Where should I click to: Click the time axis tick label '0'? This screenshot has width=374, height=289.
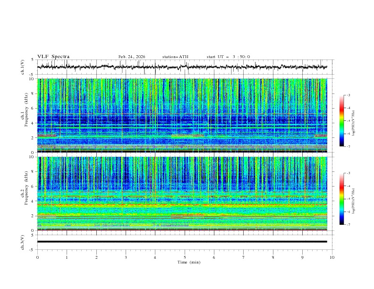pos(37,257)
